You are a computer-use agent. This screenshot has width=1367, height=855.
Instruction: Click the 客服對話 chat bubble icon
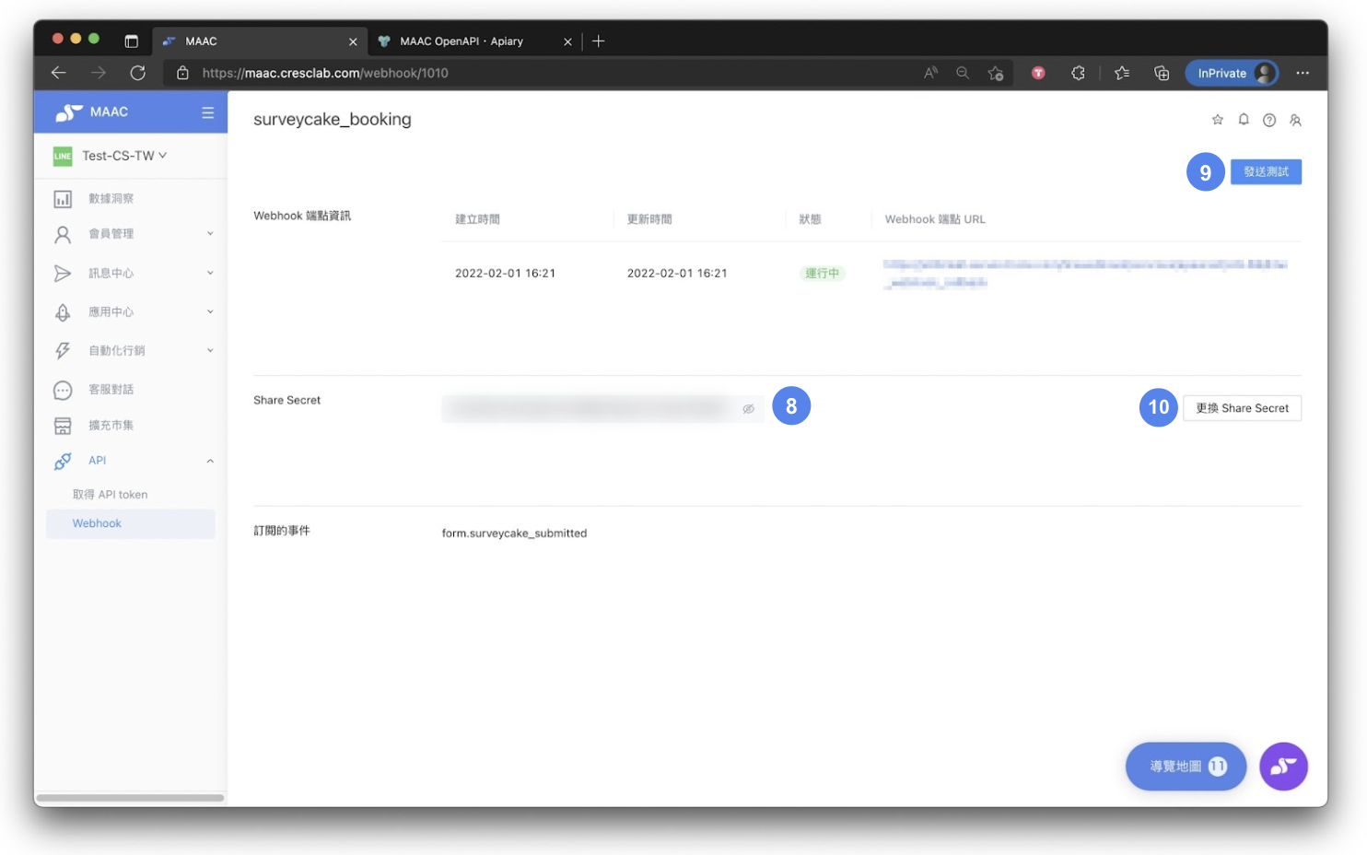coord(63,390)
